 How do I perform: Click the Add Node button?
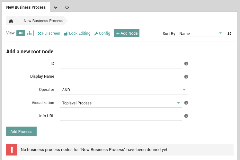point(127,33)
